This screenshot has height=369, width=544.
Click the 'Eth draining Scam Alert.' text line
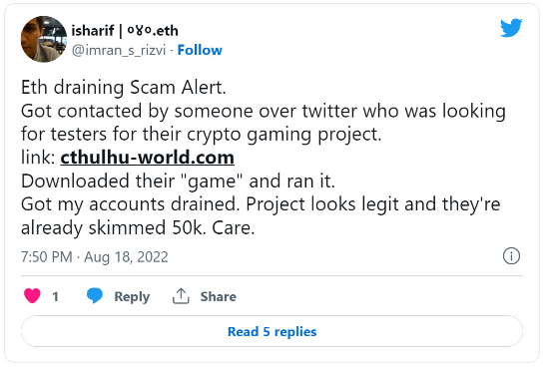[124, 88]
